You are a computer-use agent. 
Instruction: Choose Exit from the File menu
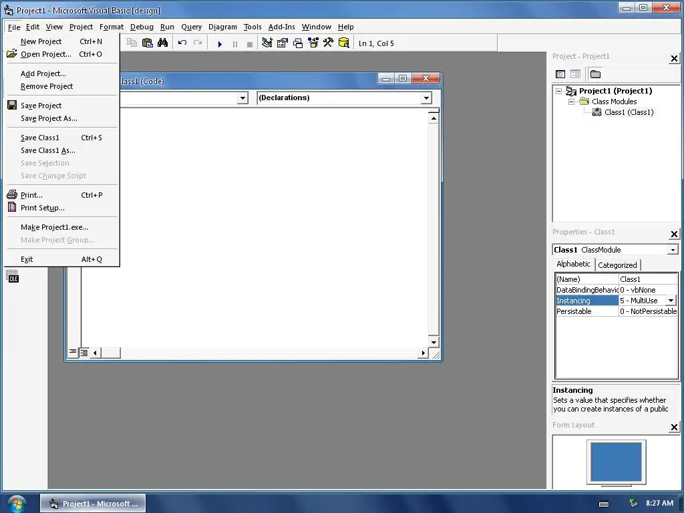61,259
